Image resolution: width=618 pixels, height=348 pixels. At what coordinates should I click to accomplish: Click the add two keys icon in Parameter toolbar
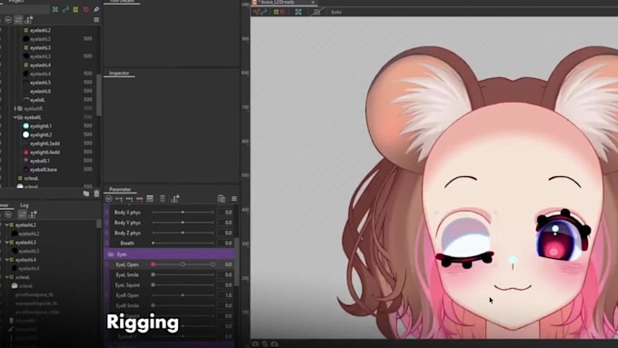coord(119,199)
